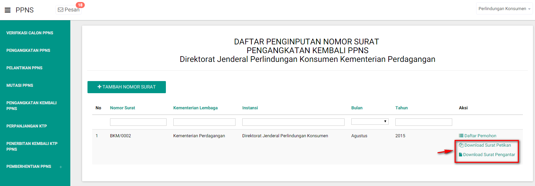This screenshot has height=186, width=535.
Task: Expand Pemberhentian PPNS using plus icon
Action: (x=61, y=167)
